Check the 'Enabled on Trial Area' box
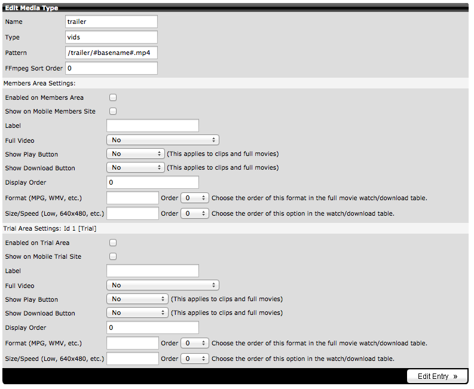Viewport: 474px width, 389px height. click(113, 243)
